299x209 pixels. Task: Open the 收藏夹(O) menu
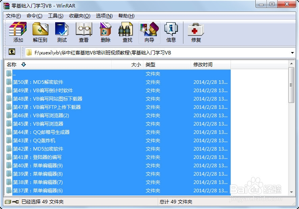[79, 16]
